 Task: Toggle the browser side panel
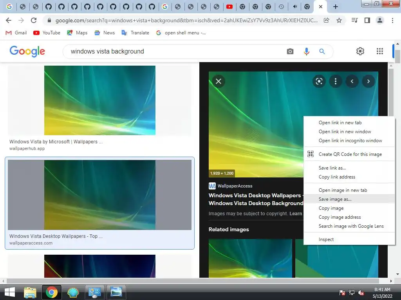click(367, 20)
